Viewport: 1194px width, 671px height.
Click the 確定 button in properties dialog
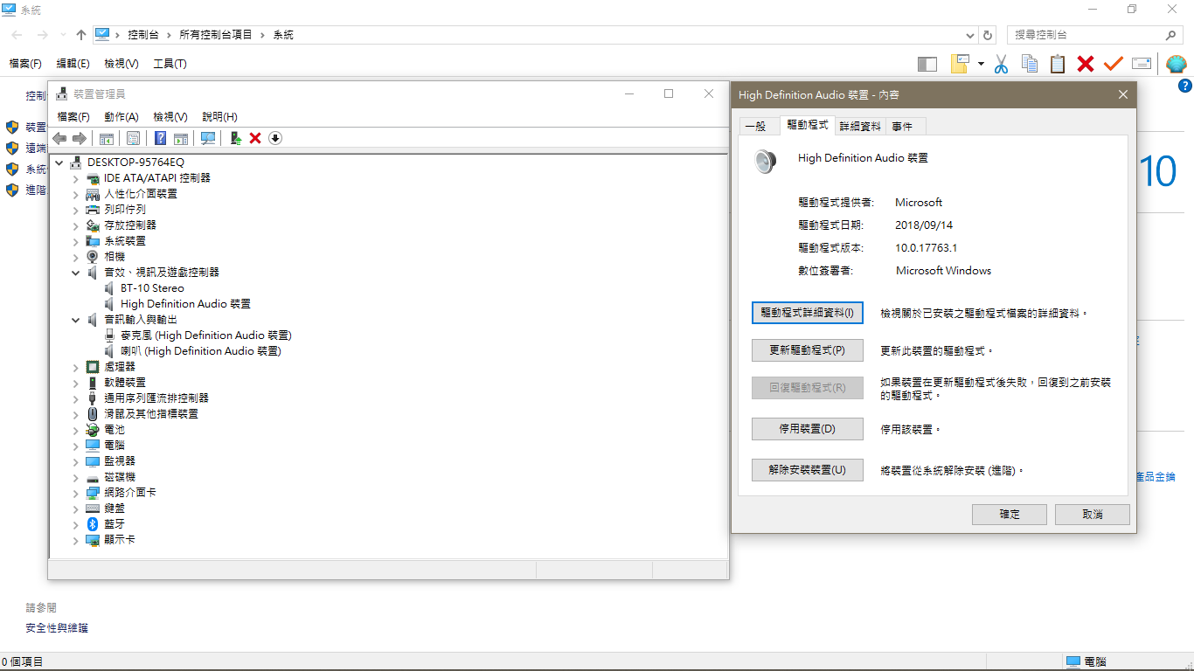[x=1010, y=515]
